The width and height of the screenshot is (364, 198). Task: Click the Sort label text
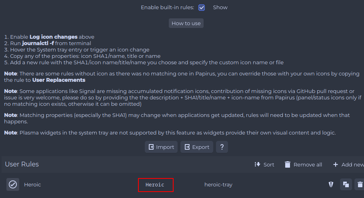click(x=269, y=164)
